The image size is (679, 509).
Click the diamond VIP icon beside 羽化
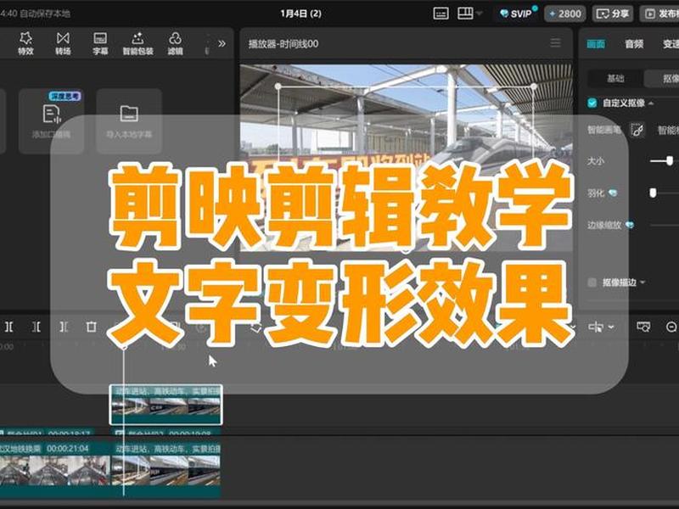pyautogui.click(x=613, y=193)
